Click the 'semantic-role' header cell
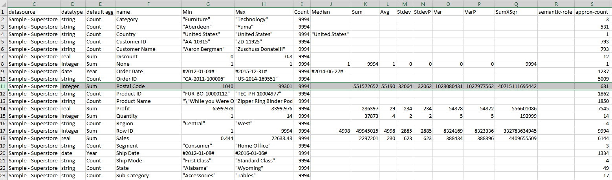The width and height of the screenshot is (612, 180). 555,12
